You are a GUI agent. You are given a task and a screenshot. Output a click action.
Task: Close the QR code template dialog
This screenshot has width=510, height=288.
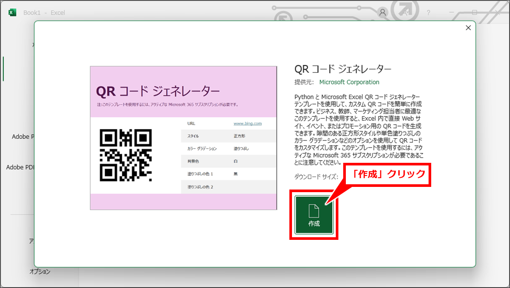468,28
